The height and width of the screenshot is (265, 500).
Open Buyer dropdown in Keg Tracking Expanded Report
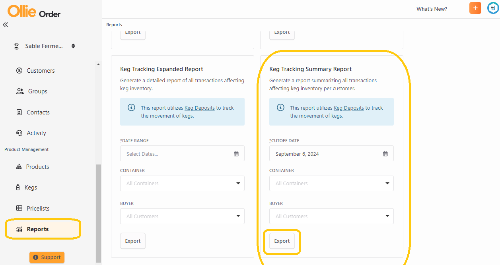point(182,217)
